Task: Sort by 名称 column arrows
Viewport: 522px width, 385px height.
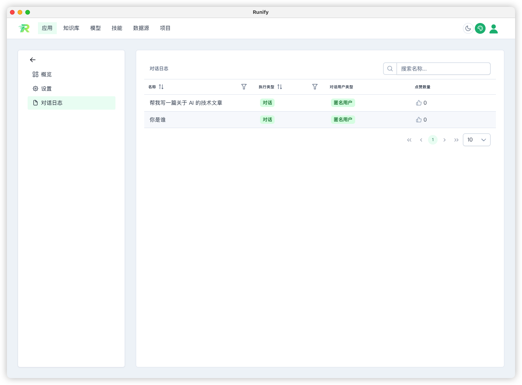Action: point(161,87)
